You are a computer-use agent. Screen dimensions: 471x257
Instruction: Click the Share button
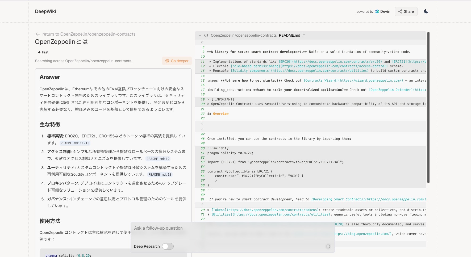406,11
